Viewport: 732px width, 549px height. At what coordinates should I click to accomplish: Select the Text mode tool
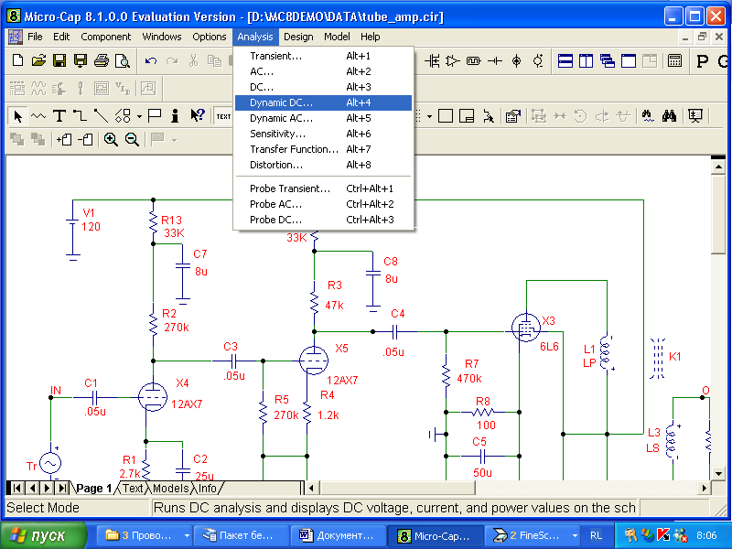click(x=59, y=116)
